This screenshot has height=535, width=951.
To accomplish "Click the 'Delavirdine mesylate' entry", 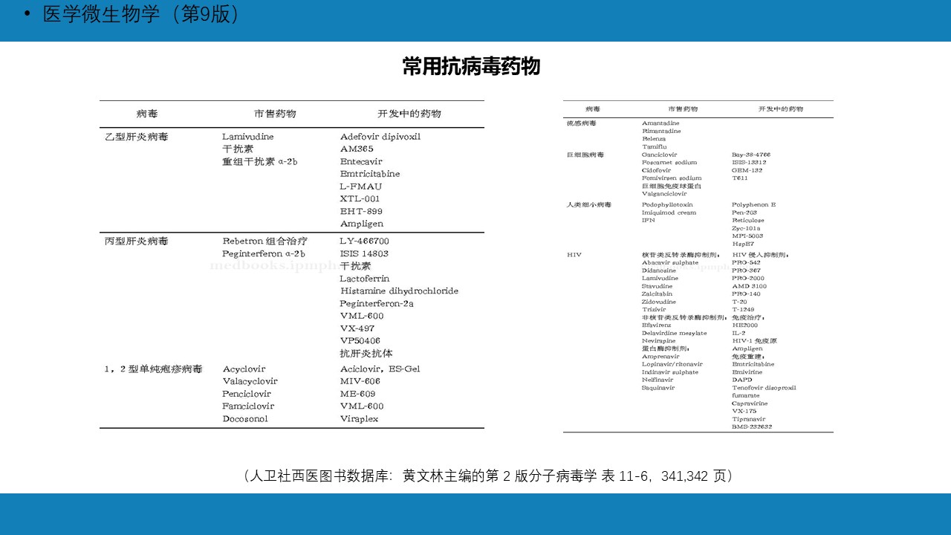I will pos(675,333).
